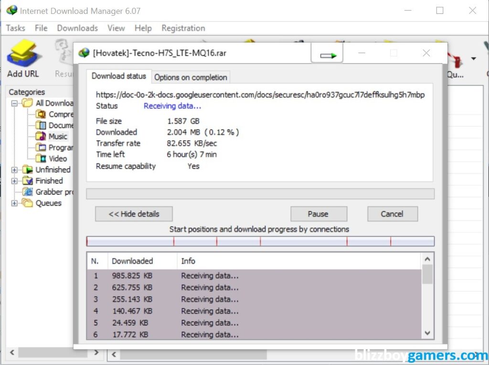This screenshot has width=489, height=365.
Task: Cancel the download
Action: click(393, 214)
